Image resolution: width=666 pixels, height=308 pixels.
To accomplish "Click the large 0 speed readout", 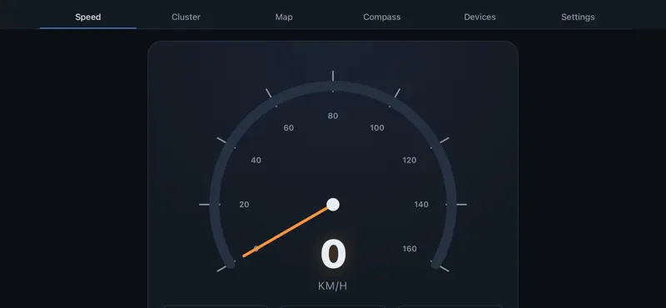I will 334,254.
